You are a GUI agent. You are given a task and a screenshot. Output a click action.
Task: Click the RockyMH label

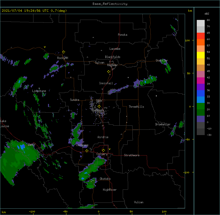(63, 58)
